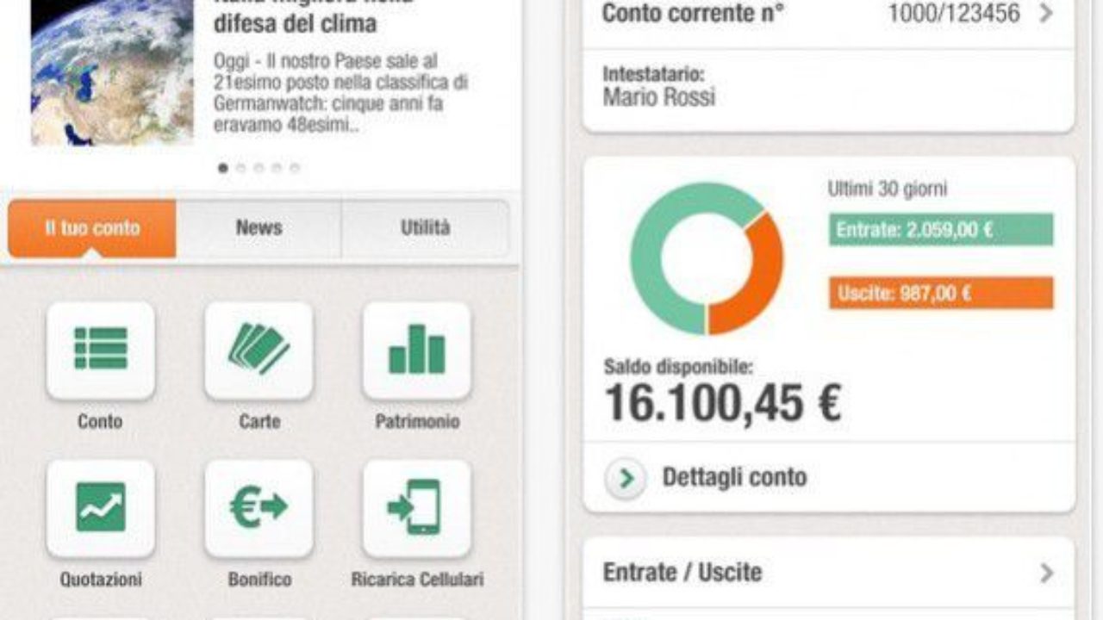Open the Carte cards icon
Viewport: 1103px width, 620px height.
tap(259, 350)
